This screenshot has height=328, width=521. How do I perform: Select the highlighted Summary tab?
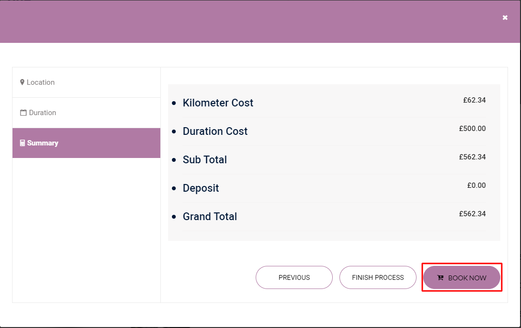click(86, 143)
